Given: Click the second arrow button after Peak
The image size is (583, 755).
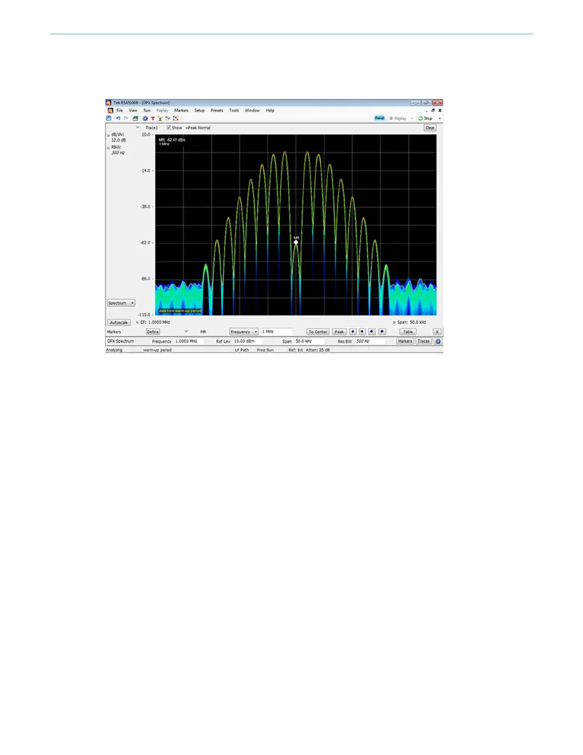Looking at the screenshot, I should (362, 332).
